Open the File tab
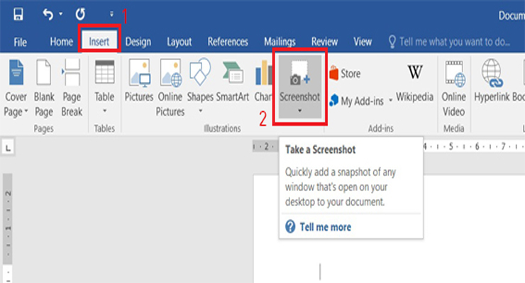Screen dimensions: 525x283 pyautogui.click(x=20, y=42)
